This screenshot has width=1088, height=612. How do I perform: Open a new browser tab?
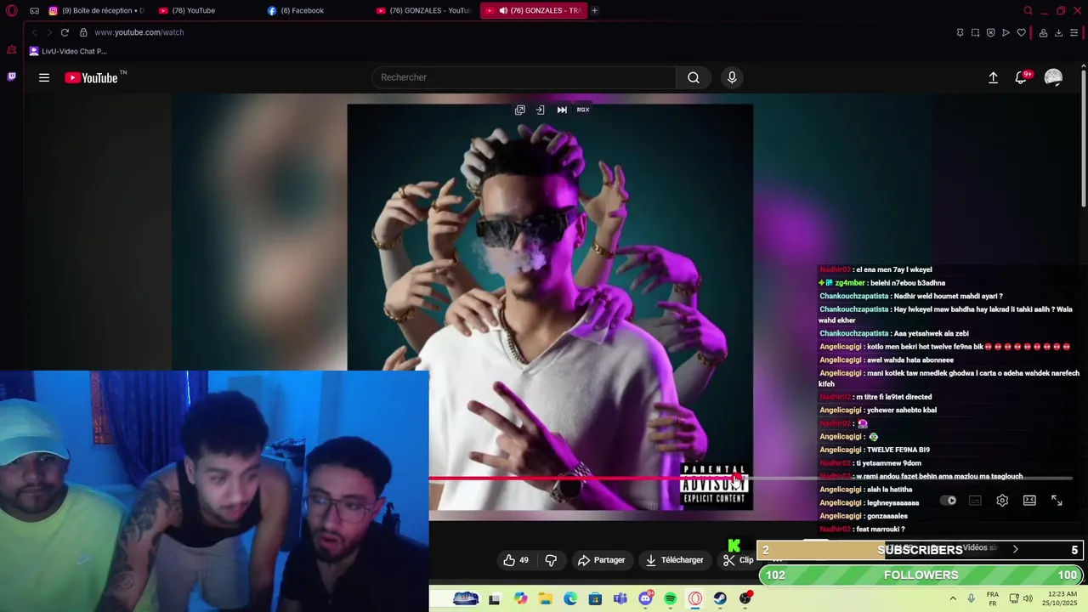pyautogui.click(x=594, y=11)
